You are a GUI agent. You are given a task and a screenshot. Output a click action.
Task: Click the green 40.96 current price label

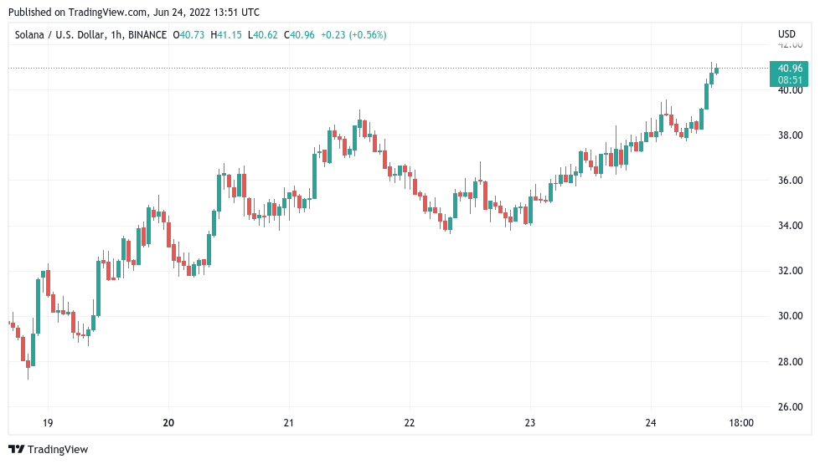(x=789, y=69)
